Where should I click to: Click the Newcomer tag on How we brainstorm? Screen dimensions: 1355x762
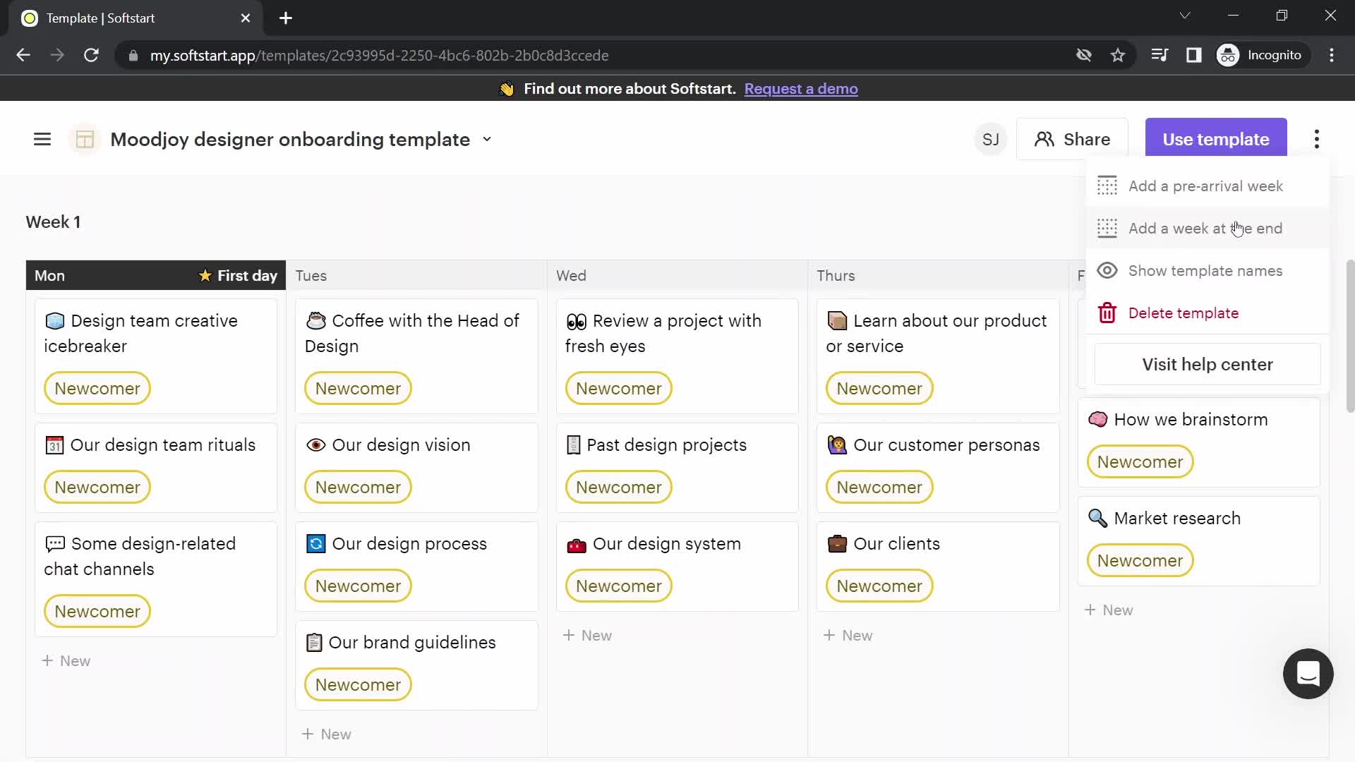[x=1139, y=461]
